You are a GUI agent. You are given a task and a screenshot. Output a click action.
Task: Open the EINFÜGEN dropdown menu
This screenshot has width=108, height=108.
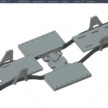tap(77, 2)
